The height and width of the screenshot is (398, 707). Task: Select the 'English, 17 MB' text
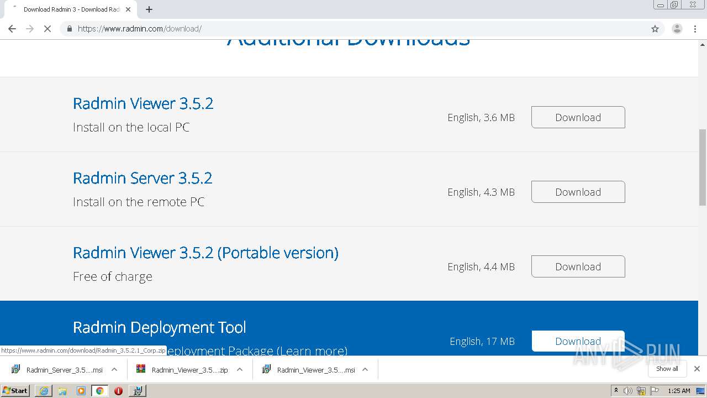(482, 341)
